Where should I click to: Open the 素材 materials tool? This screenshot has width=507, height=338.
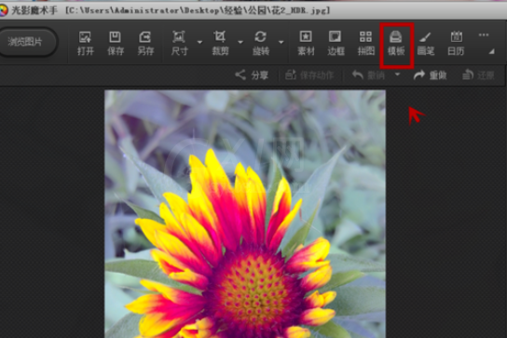coord(306,44)
